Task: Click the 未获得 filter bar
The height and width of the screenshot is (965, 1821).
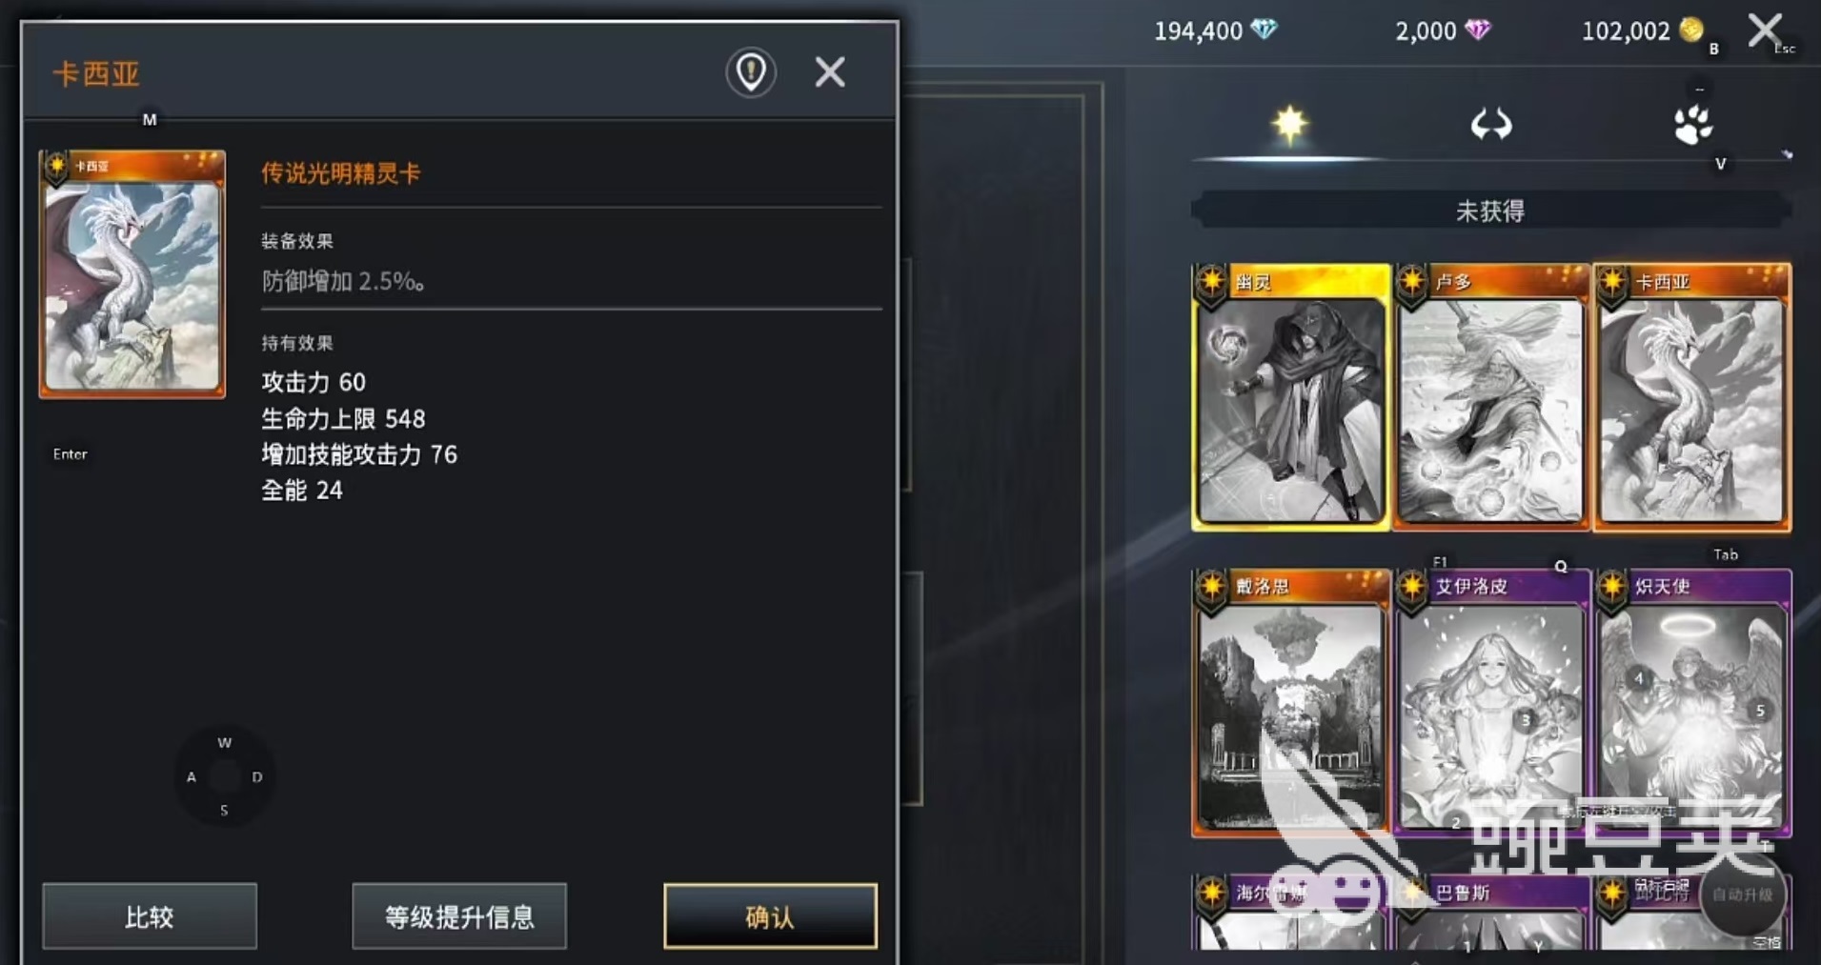Action: (x=1491, y=211)
